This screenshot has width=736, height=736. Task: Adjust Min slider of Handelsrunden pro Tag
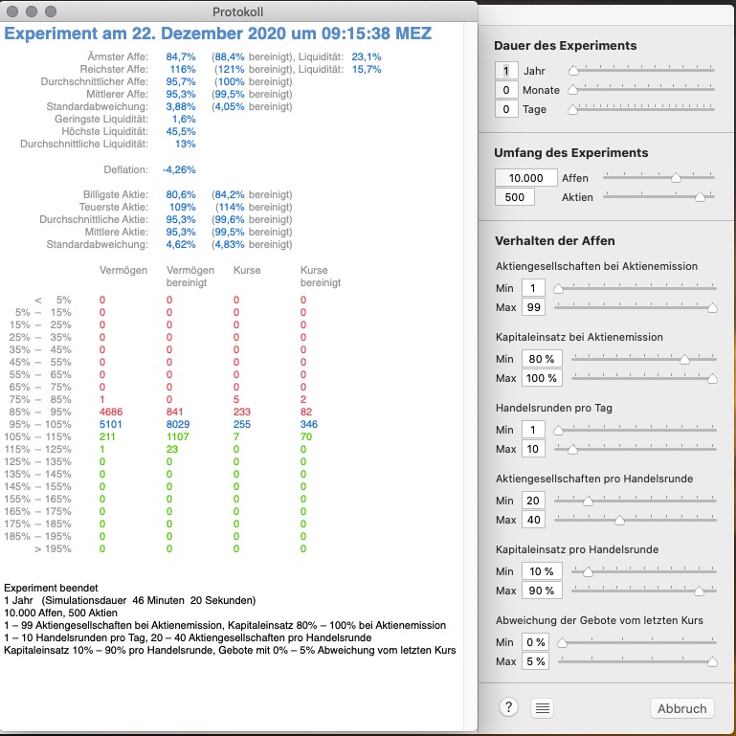click(558, 430)
